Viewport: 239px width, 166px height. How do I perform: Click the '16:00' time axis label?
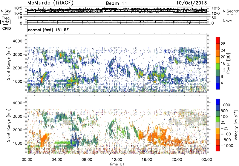(x=147, y=160)
